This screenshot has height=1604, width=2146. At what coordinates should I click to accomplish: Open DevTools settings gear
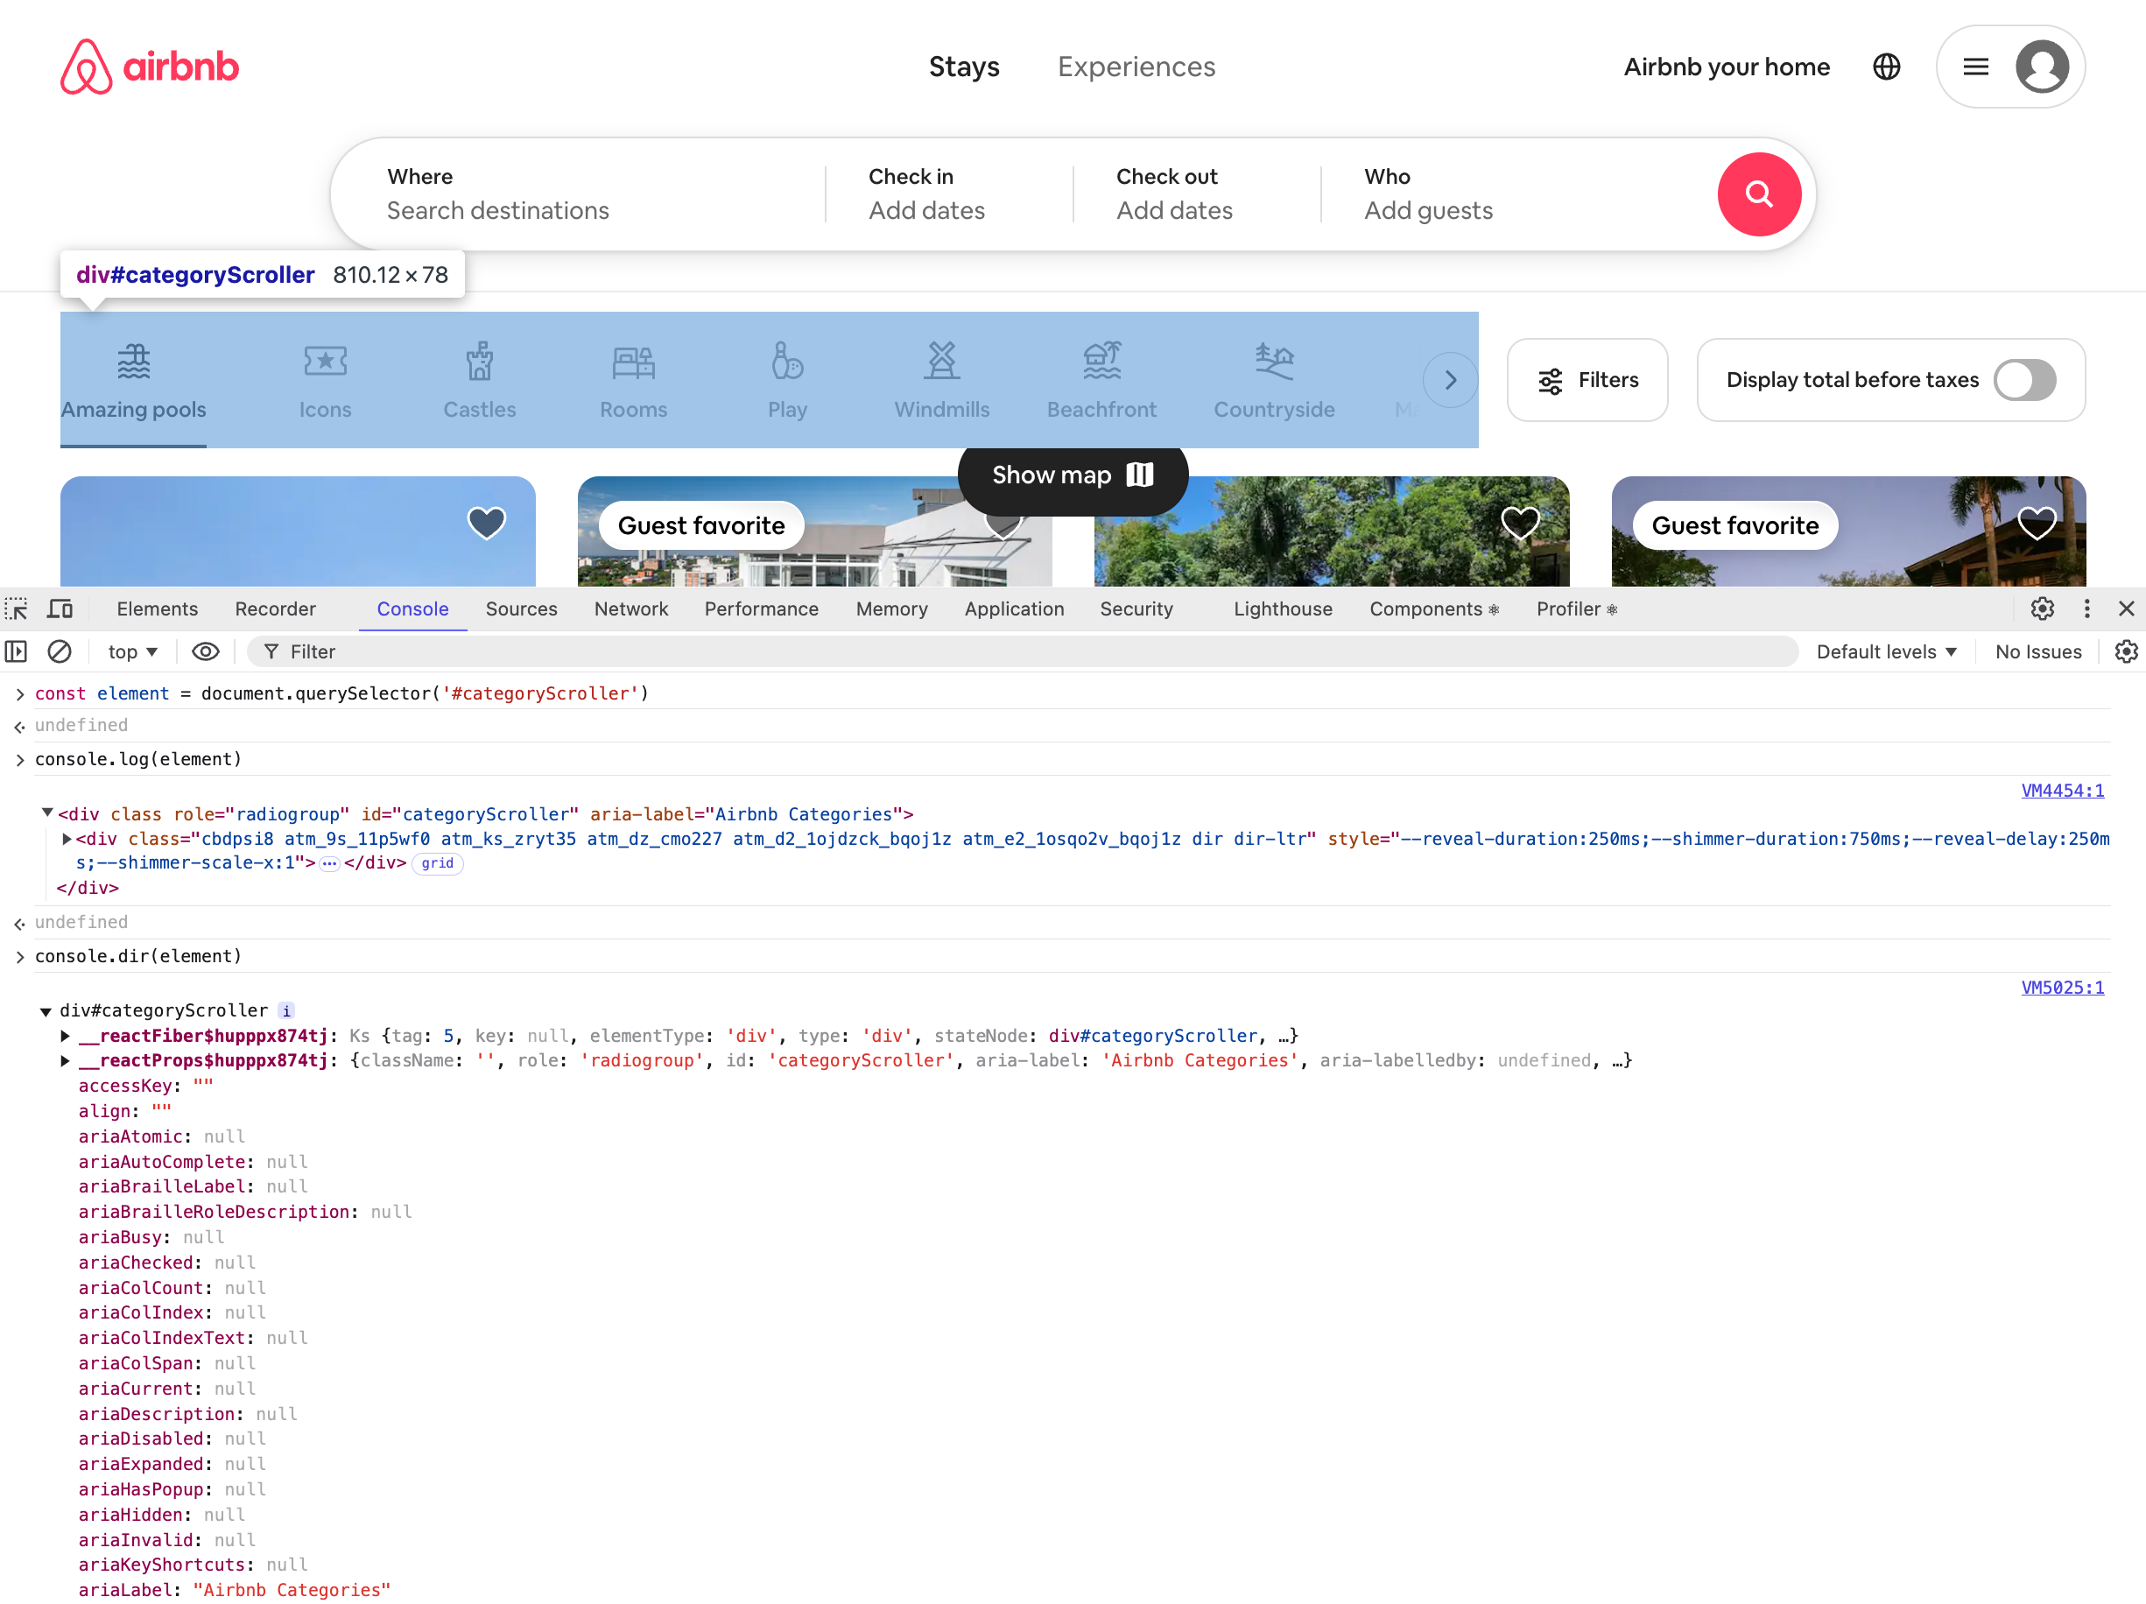click(2042, 609)
